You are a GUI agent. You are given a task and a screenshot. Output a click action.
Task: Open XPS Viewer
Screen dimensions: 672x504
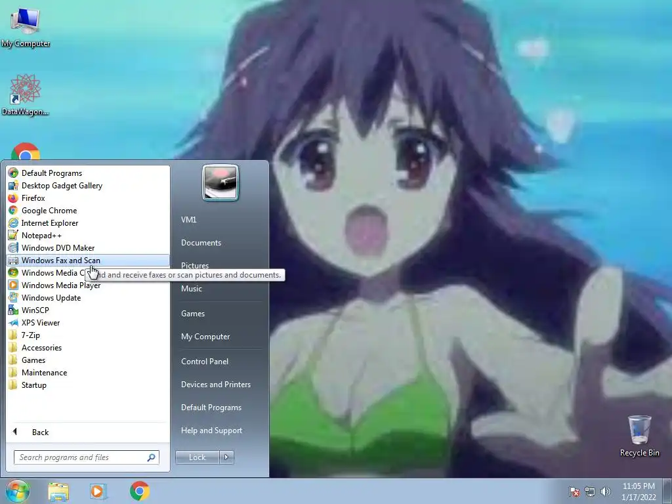(88, 322)
